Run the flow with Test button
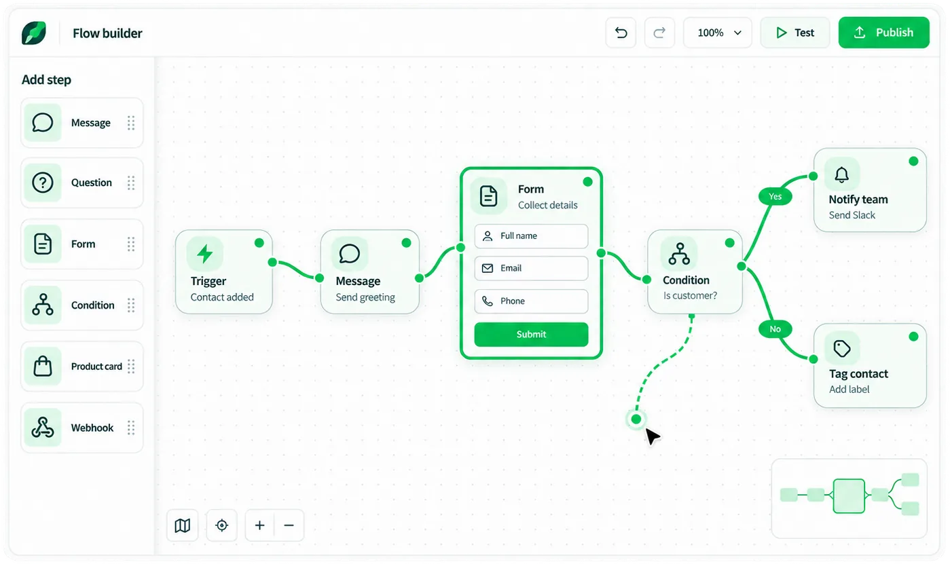Screen dimensions: 950x564 (795, 33)
